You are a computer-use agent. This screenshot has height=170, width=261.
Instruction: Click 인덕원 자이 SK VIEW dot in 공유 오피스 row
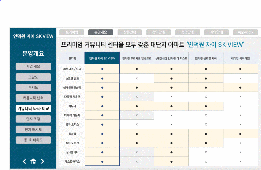(102, 124)
